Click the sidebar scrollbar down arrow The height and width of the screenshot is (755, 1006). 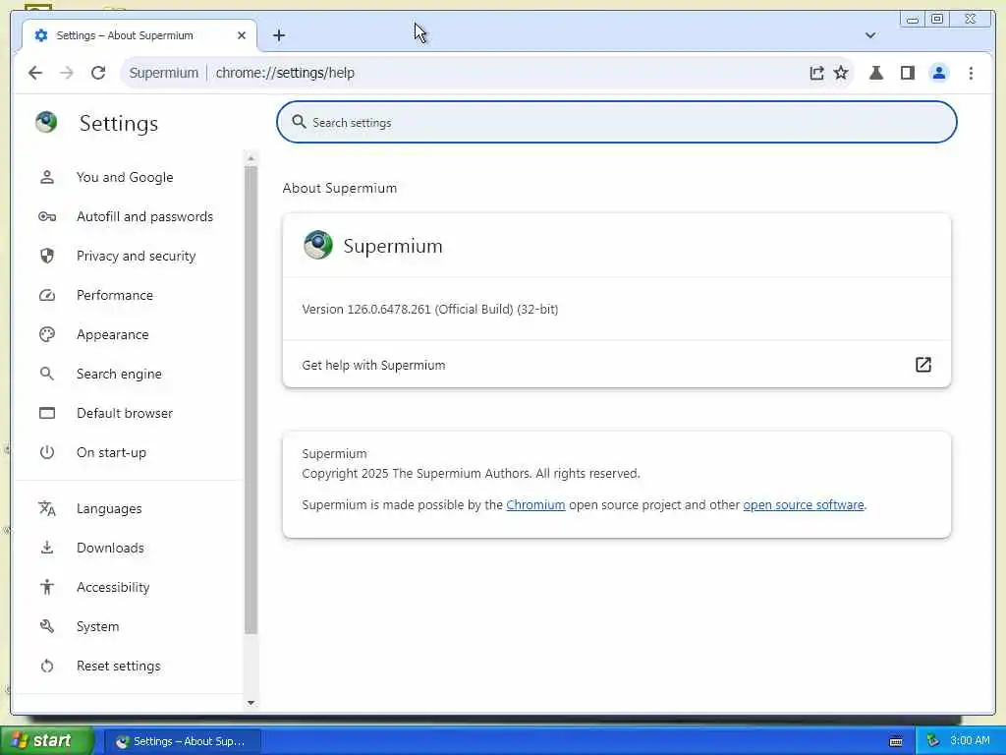click(x=251, y=702)
